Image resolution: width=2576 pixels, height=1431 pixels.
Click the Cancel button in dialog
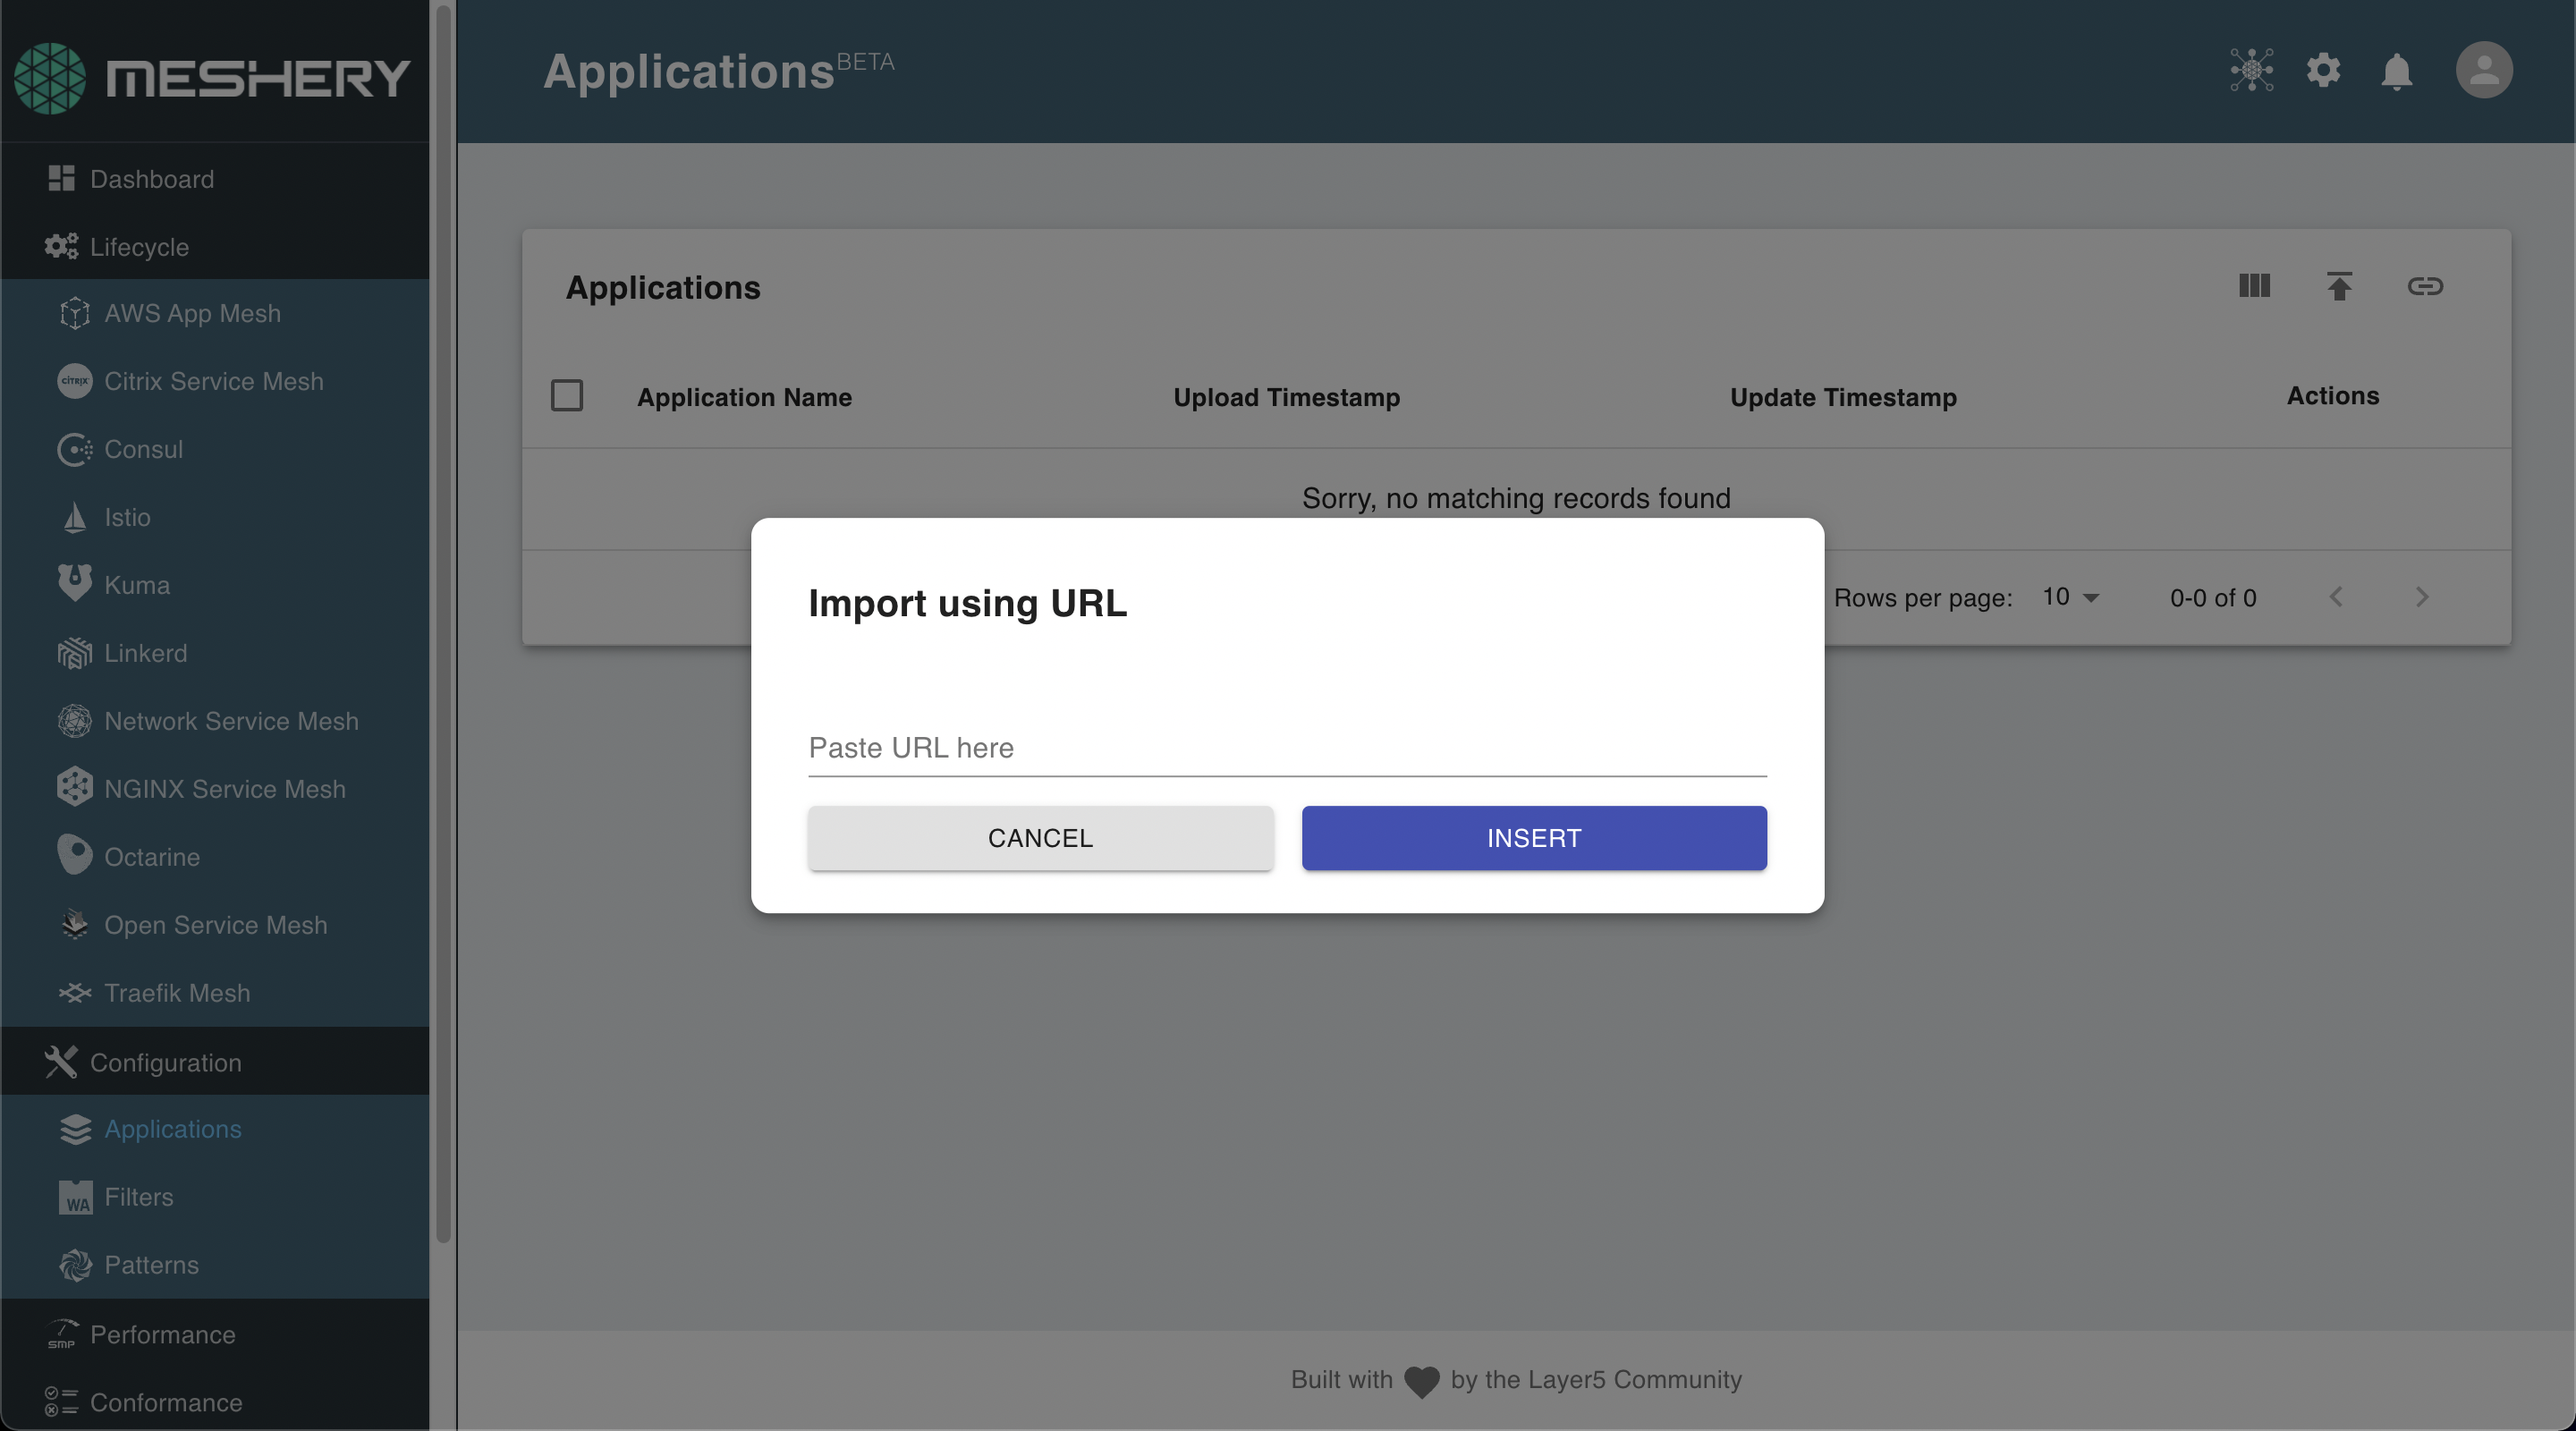point(1040,838)
